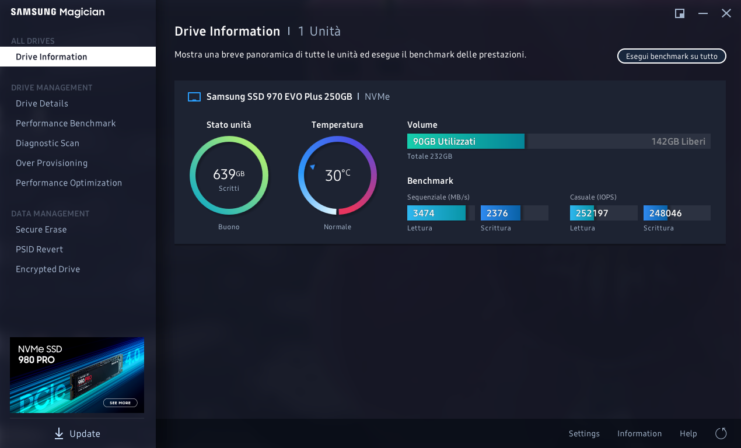Go to Performance Benchmark

66,123
